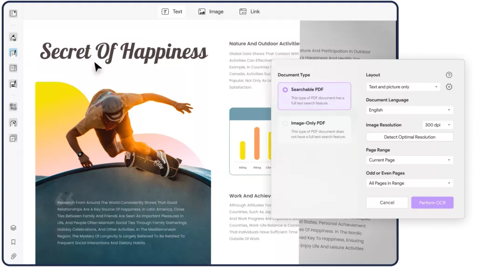Click the 'Image Resolution' label
This screenshot has width=477, height=267.
pyautogui.click(x=384, y=125)
